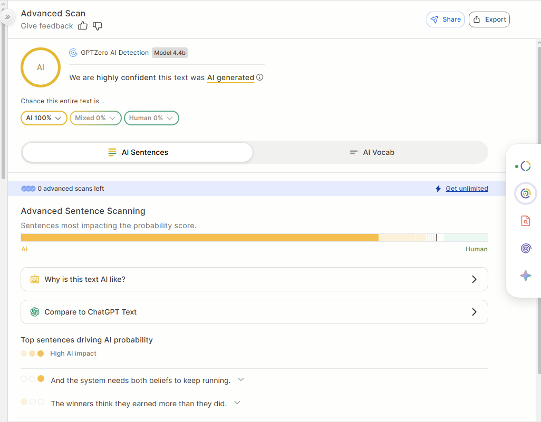This screenshot has width=541, height=422.
Task: Click the orange AI portion of probability bar
Action: pos(199,238)
